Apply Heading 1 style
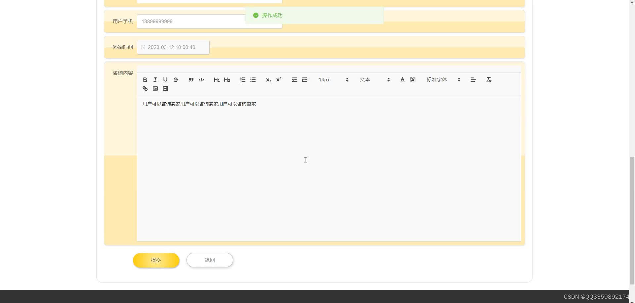The width and height of the screenshot is (635, 303). point(217,80)
